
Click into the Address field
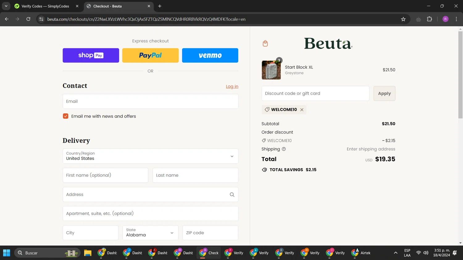[150, 195]
